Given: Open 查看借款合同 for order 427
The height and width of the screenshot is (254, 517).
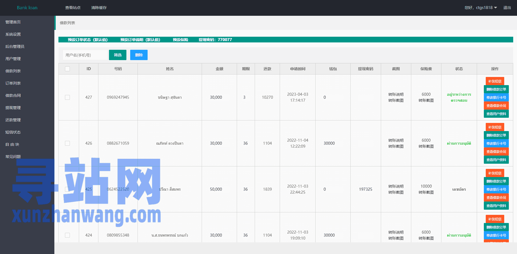Looking at the screenshot, I should click(496, 106).
